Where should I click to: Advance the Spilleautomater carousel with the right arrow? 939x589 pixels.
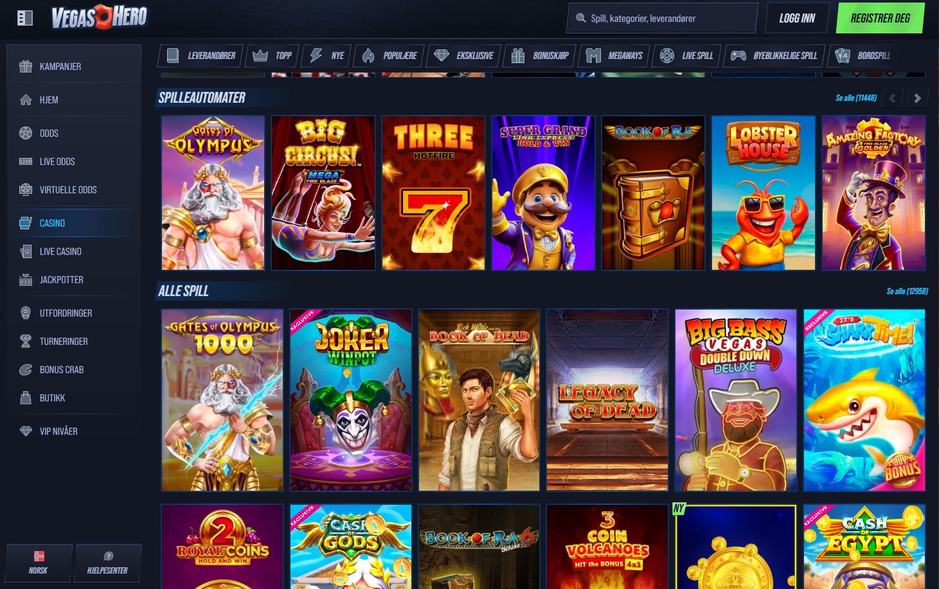[917, 98]
